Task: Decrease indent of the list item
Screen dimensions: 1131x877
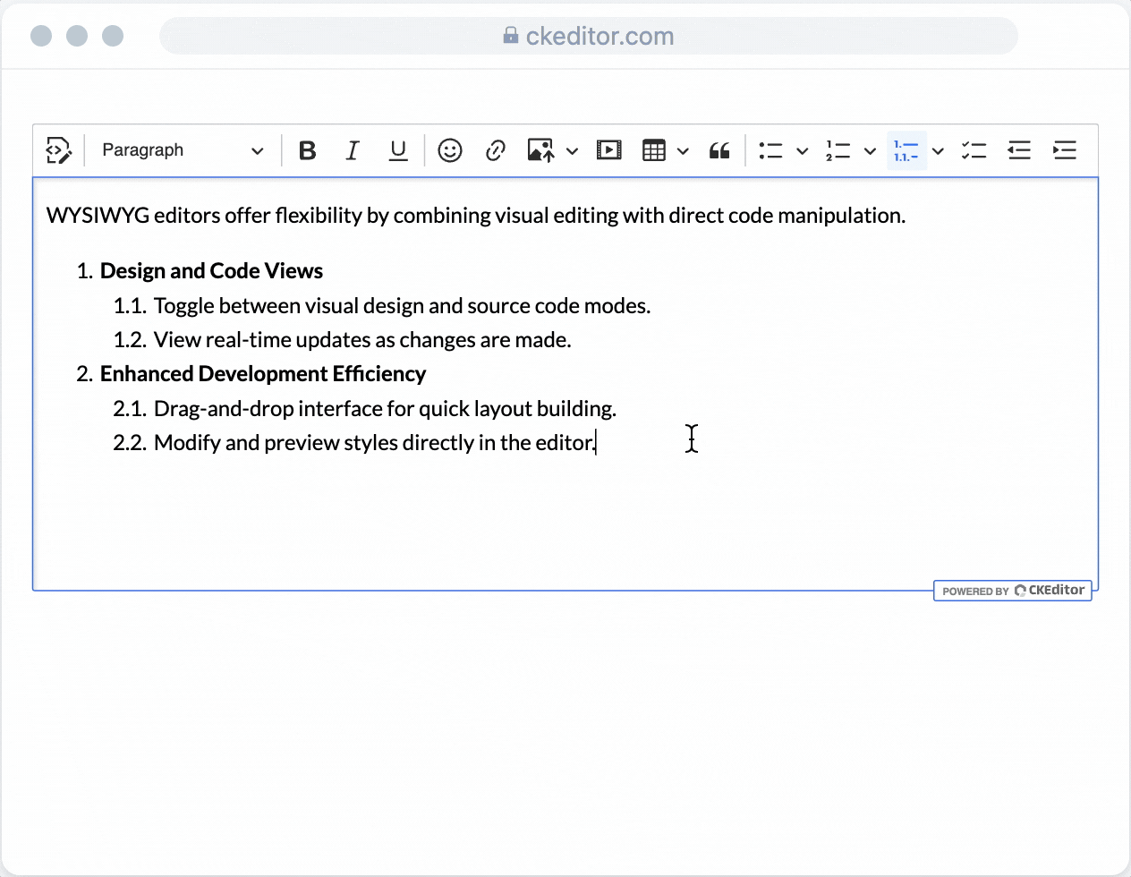Action: 1019,150
